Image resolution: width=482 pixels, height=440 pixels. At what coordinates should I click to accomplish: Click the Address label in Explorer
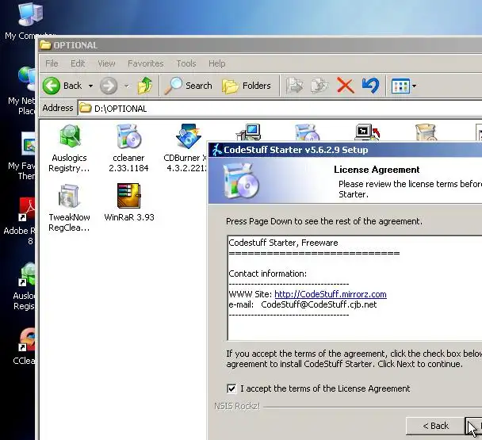pyautogui.click(x=58, y=109)
